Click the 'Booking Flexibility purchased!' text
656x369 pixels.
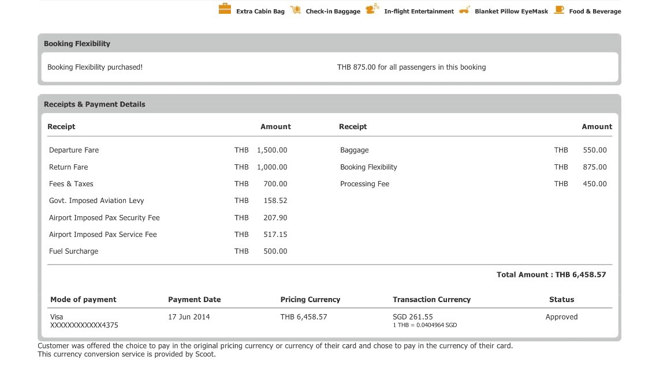tap(95, 67)
